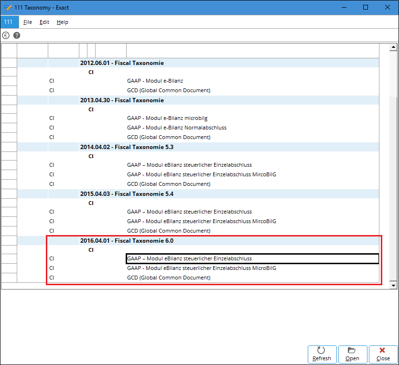
Task: Open the help question mark icon
Action: coord(17,35)
